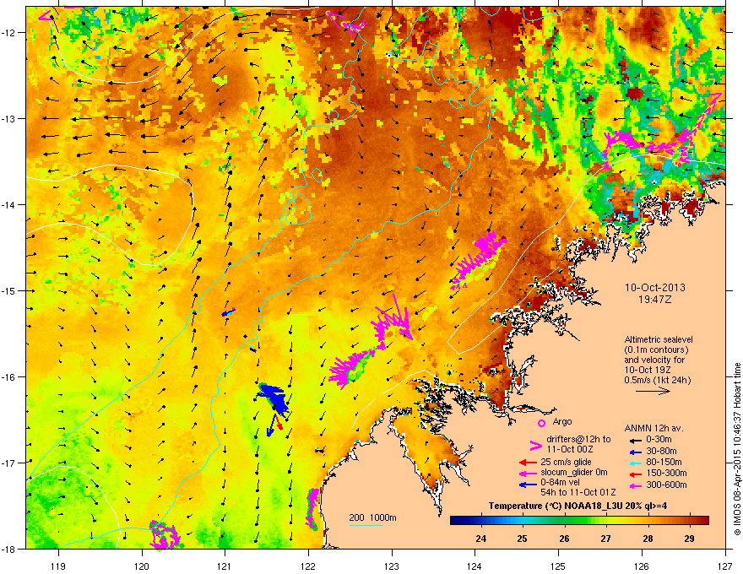Screen dimensions: 743x574
Task: Click the magenta drifters chevron legend symbol
Action: (x=534, y=447)
